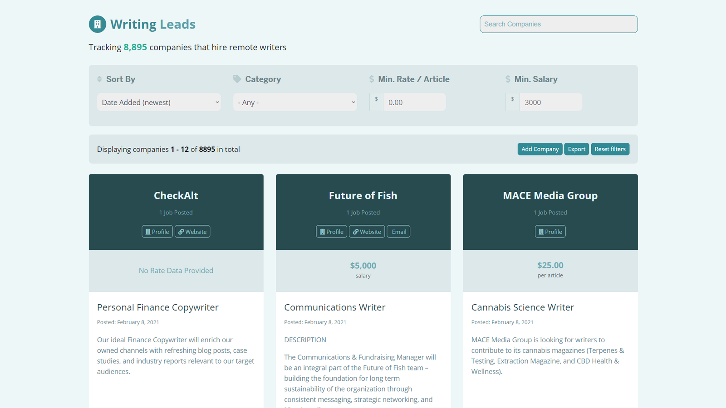This screenshot has height=408, width=726.
Task: Open the Category dropdown set to Any
Action: point(295,102)
